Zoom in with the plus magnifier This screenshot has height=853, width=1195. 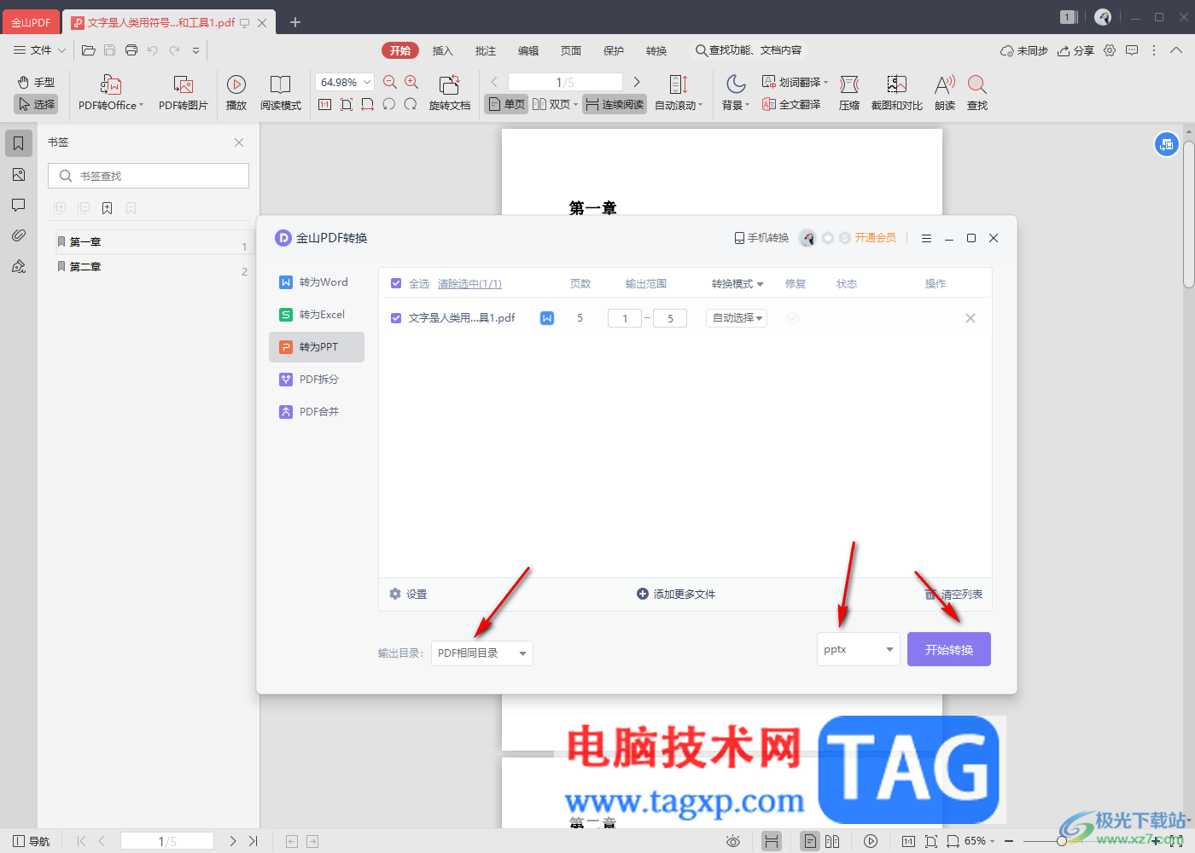tap(411, 82)
